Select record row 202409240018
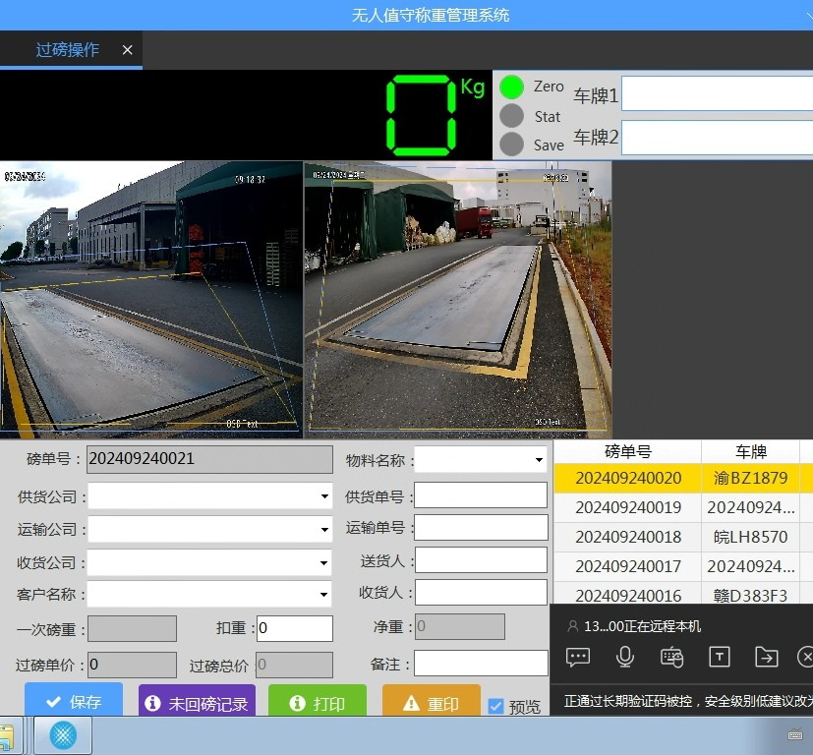The image size is (813, 755). [x=627, y=538]
